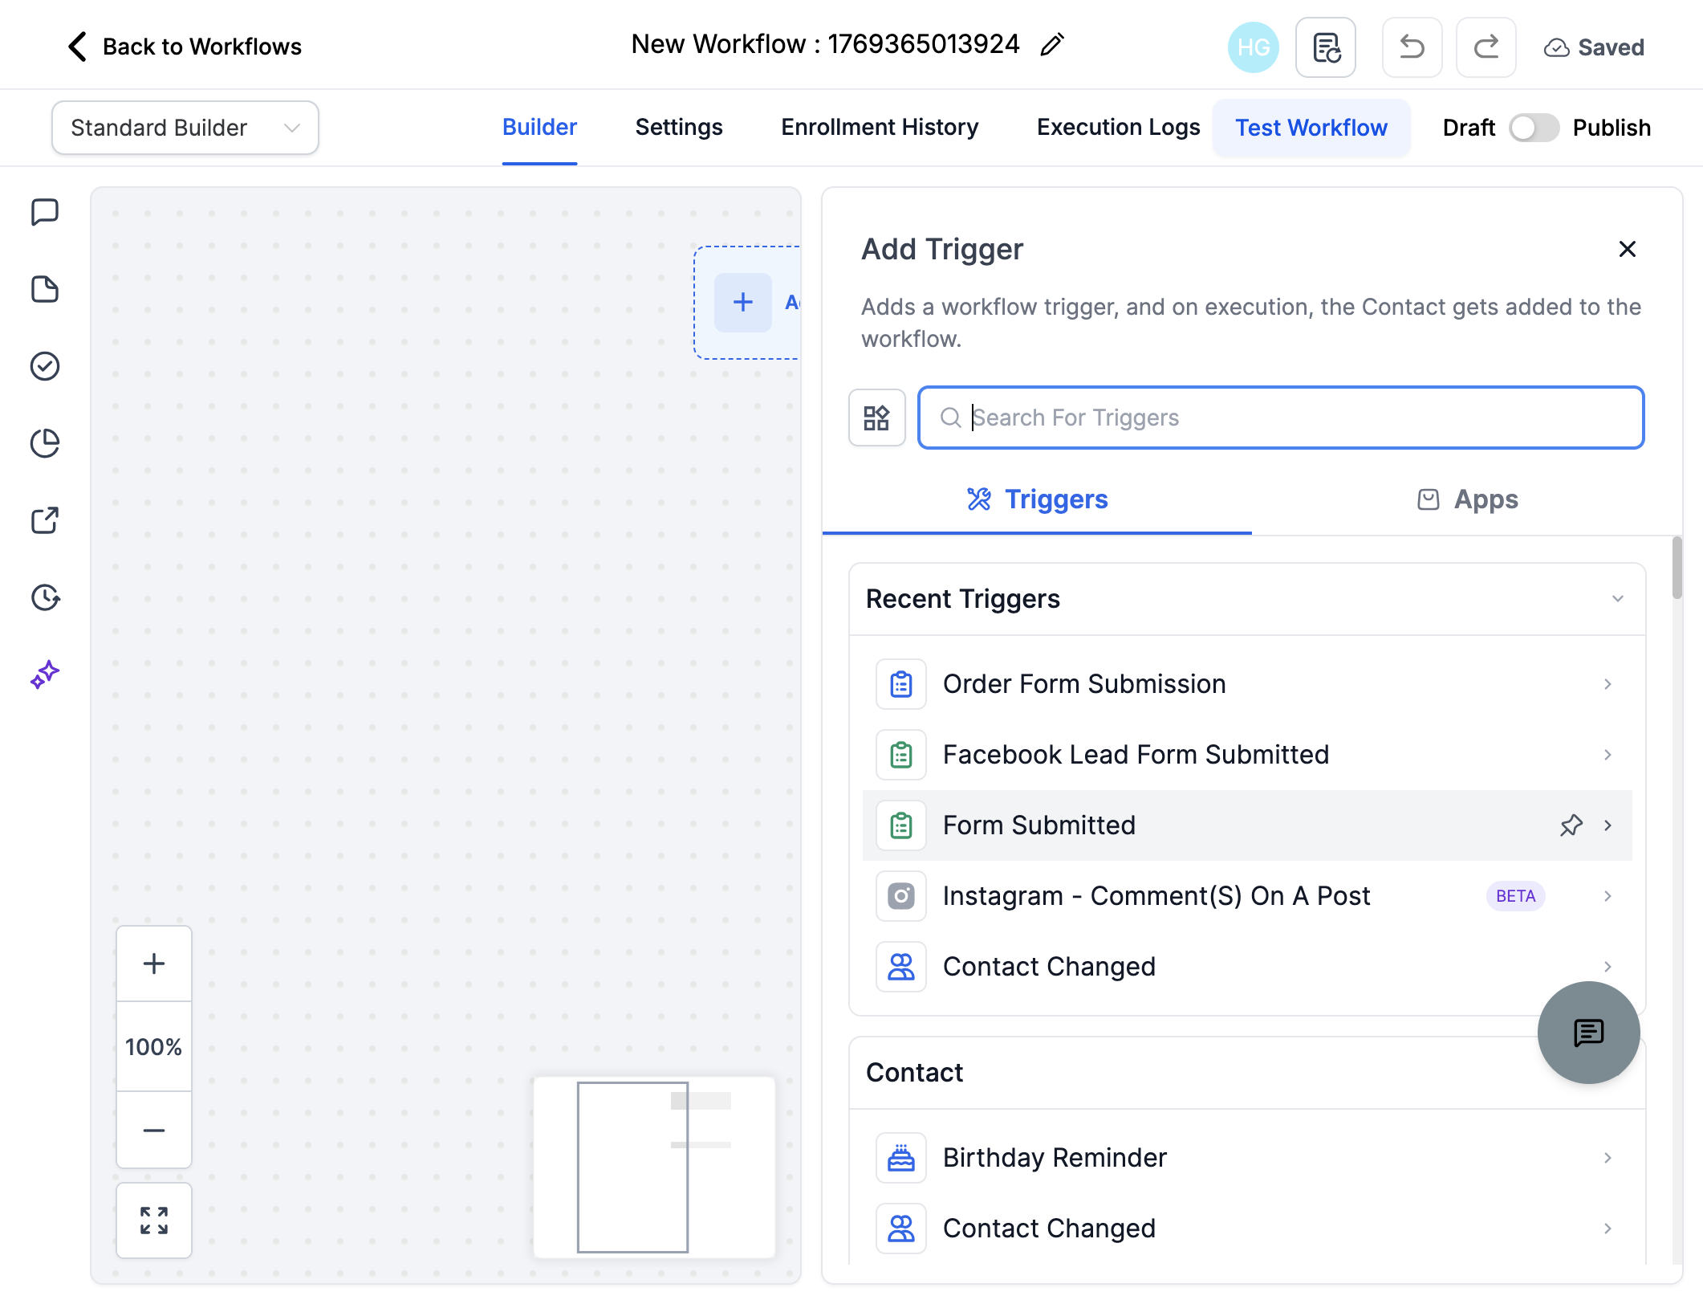Open the Execution Logs tab

(1118, 128)
